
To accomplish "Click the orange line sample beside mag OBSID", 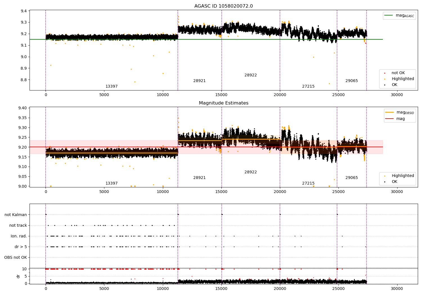I will click(x=390, y=112).
